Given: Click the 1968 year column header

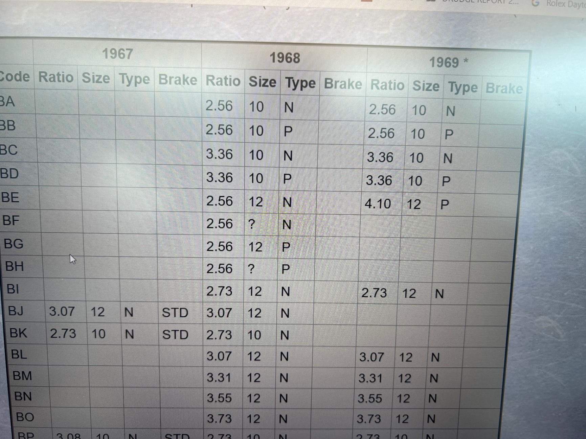Looking at the screenshot, I should pyautogui.click(x=285, y=58).
